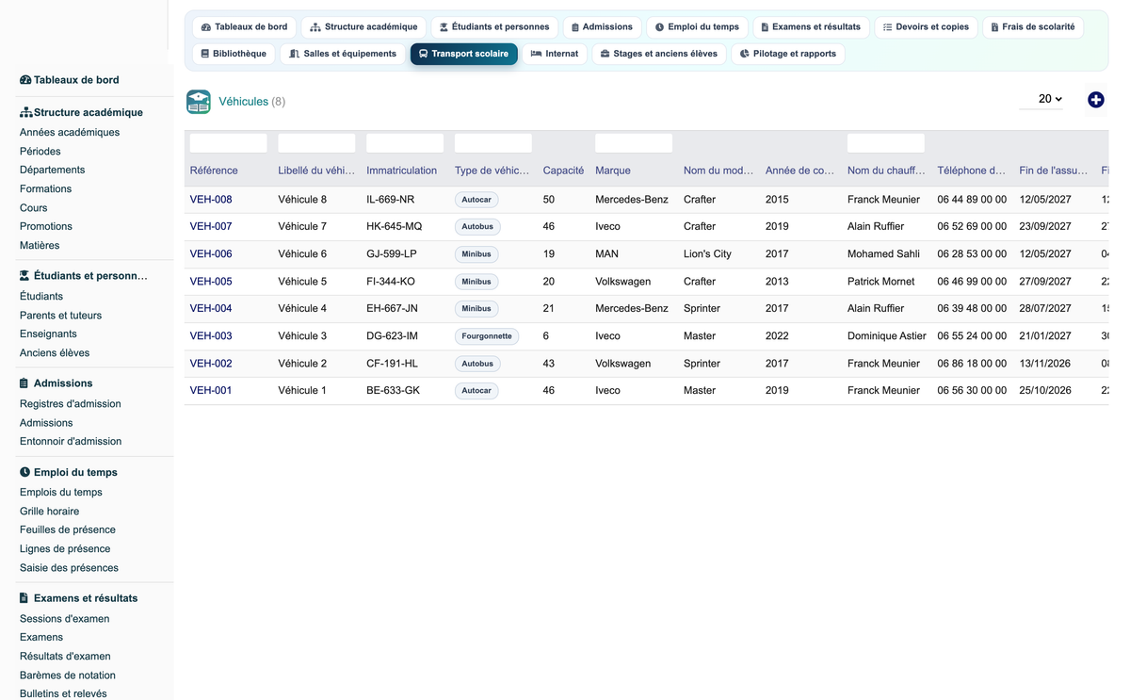Click the Type de véhicule filter field

tap(493, 143)
